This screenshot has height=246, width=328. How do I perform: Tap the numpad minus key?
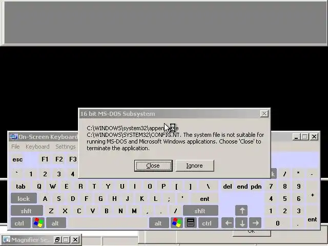tap(312, 174)
